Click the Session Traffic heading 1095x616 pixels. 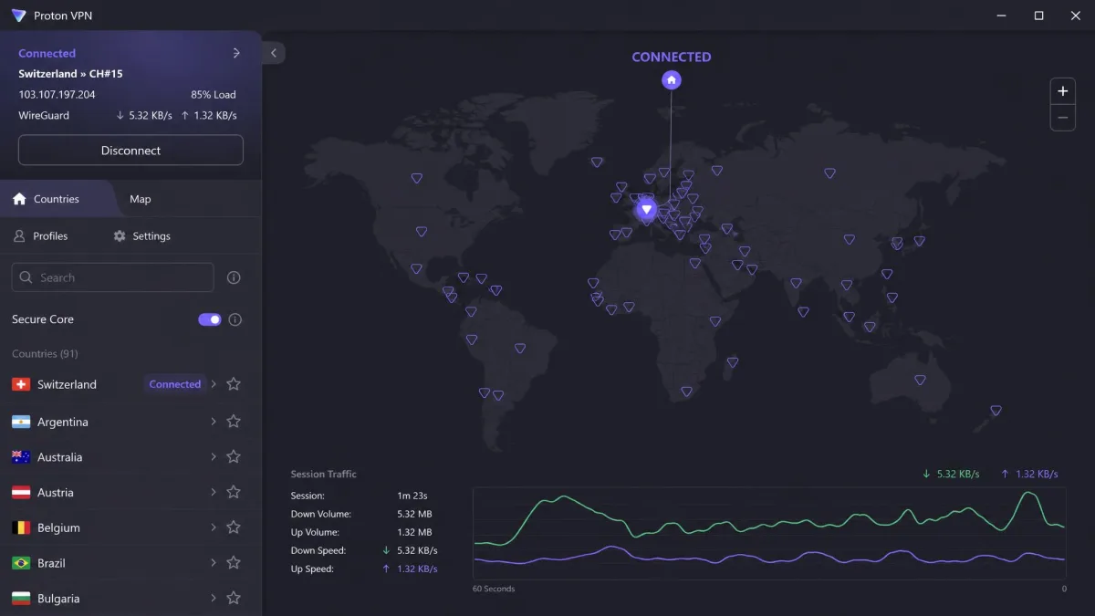(x=324, y=475)
